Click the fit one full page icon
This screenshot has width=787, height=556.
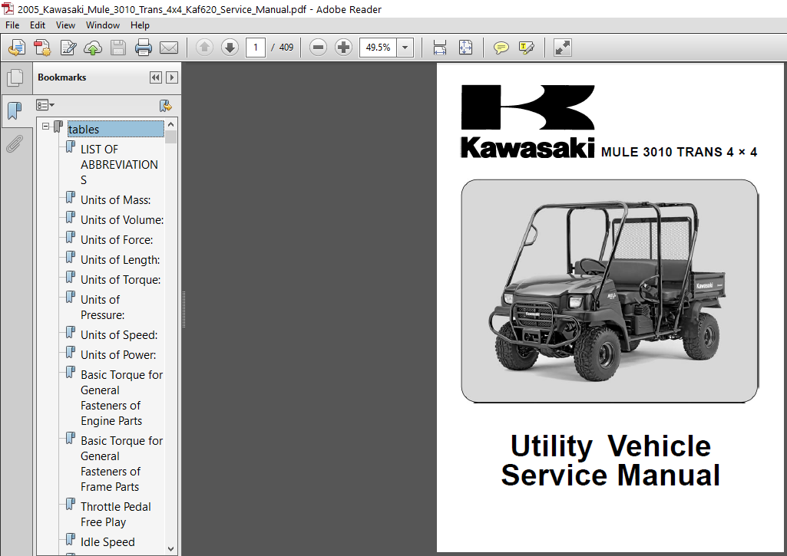click(466, 48)
